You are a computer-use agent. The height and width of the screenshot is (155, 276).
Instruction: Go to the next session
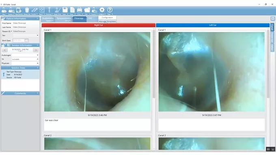(36, 50)
